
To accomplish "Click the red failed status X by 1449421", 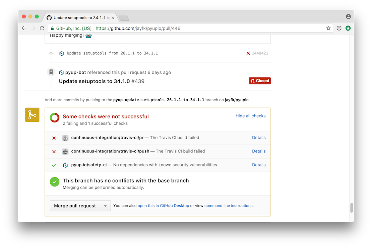I will (x=248, y=53).
